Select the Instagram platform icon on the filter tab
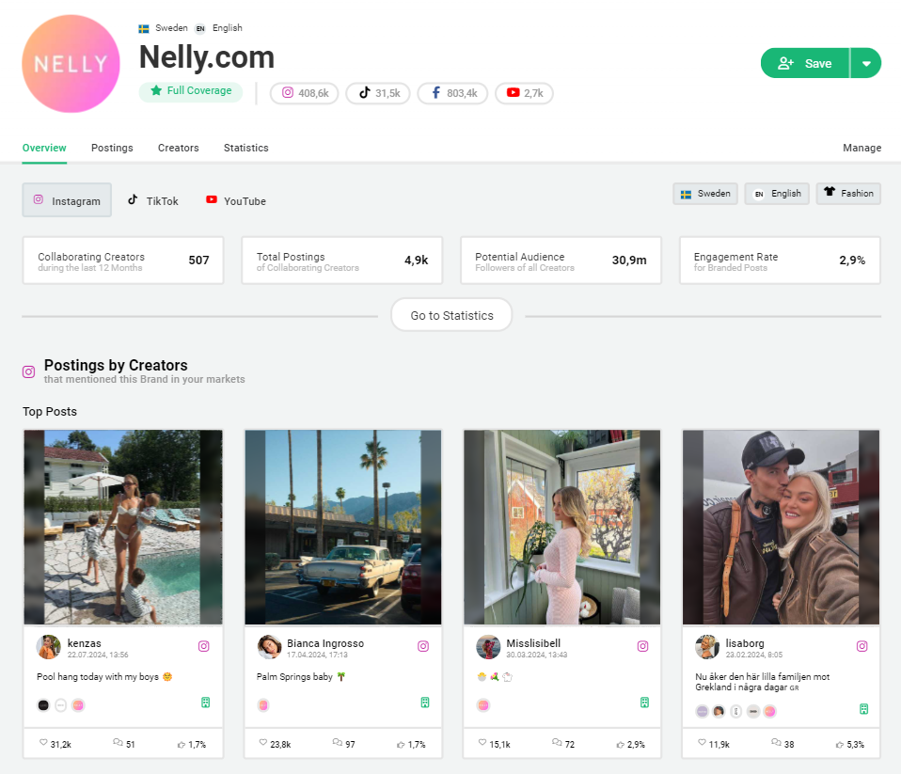Viewport: 901px width, 774px height. 38,200
